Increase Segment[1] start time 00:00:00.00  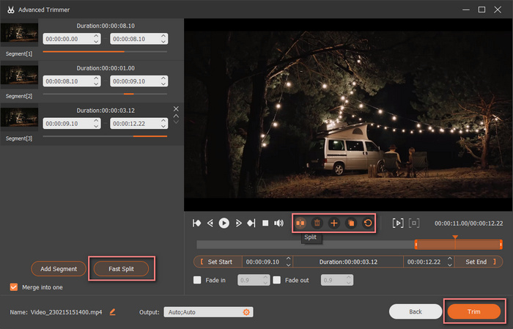coord(96,36)
